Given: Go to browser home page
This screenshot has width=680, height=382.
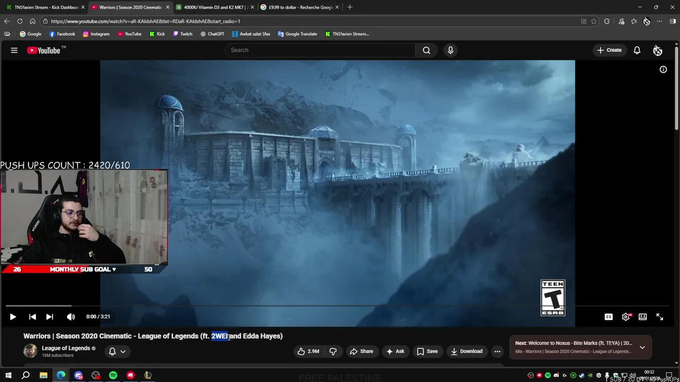Looking at the screenshot, I should [x=32, y=21].
